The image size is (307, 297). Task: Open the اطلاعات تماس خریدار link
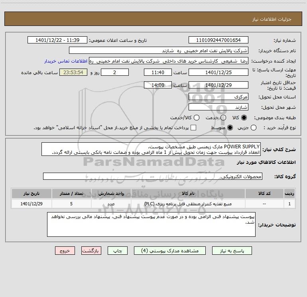66,61
